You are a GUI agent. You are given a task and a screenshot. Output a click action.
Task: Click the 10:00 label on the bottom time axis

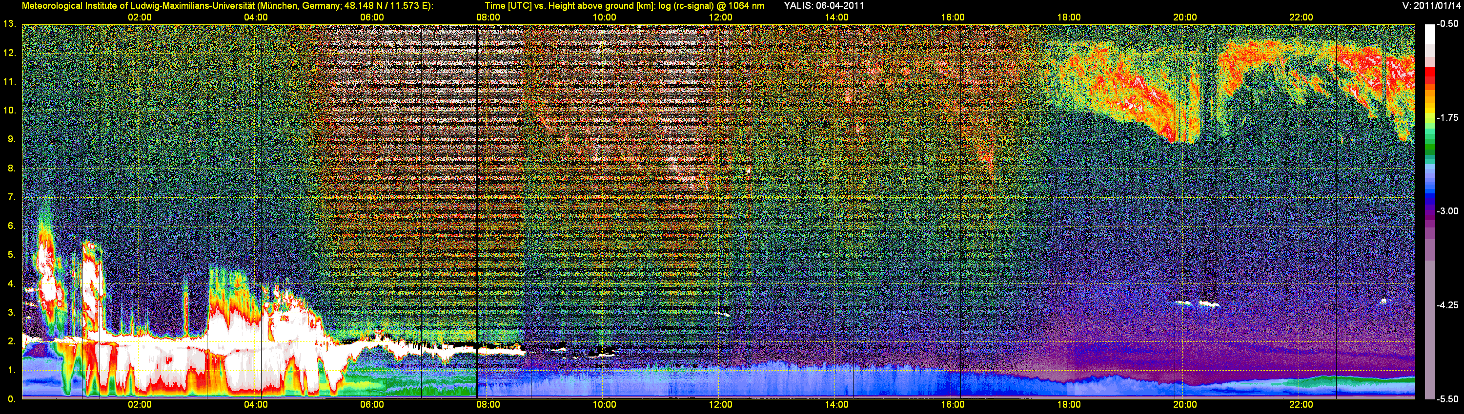604,405
